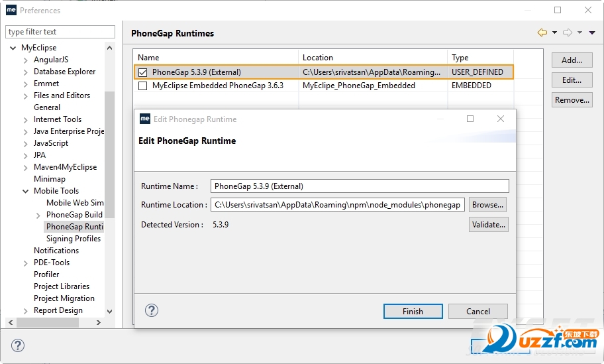The height and width of the screenshot is (364, 604).
Task: Collapse the MyEclipse tree node
Action: (x=13, y=48)
